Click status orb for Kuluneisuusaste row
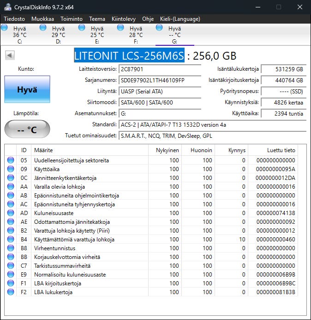Viewport: 311px width, 320px height. (11, 213)
